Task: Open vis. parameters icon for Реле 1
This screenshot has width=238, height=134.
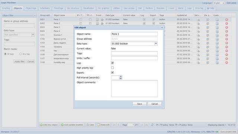Action: [x=208, y=20]
